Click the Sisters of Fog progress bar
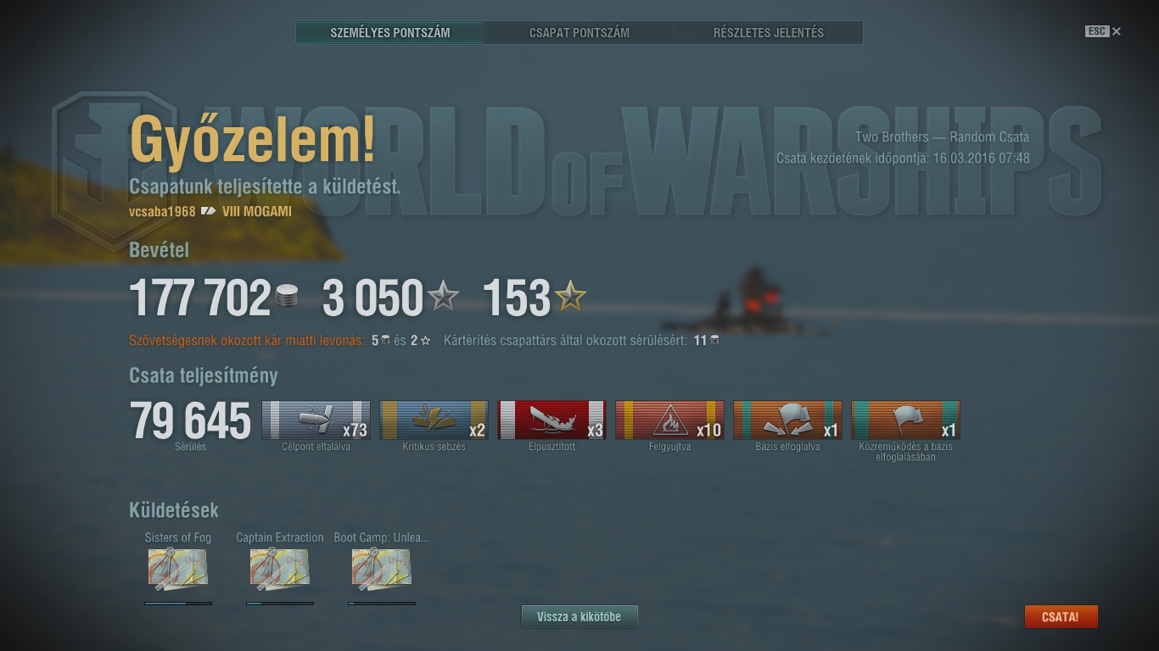This screenshot has width=1159, height=651. click(x=178, y=604)
